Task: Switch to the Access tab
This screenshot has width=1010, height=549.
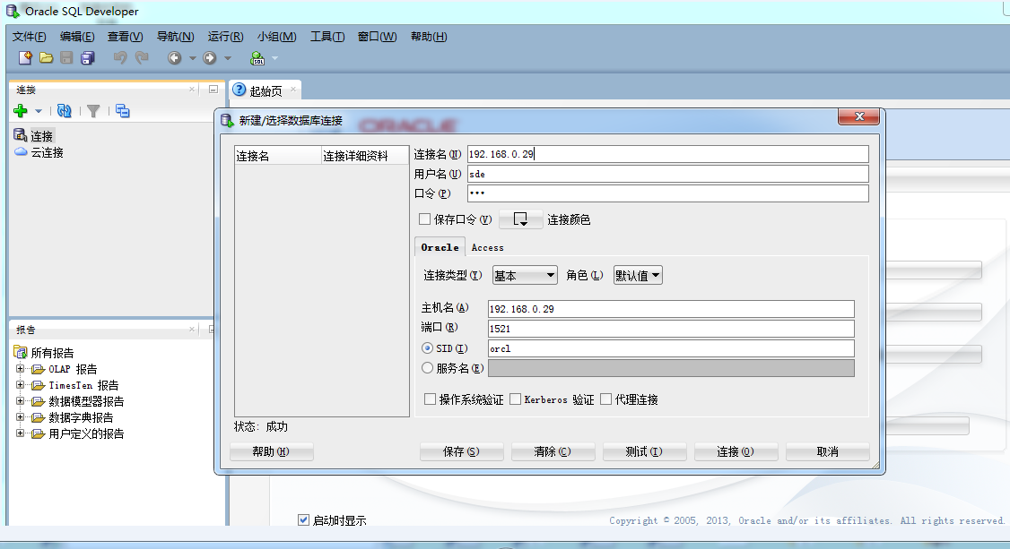Action: click(x=486, y=247)
